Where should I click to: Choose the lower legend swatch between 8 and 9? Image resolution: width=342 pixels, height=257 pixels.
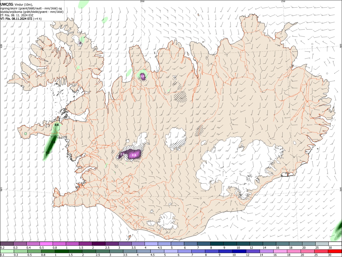tap(212, 251)
